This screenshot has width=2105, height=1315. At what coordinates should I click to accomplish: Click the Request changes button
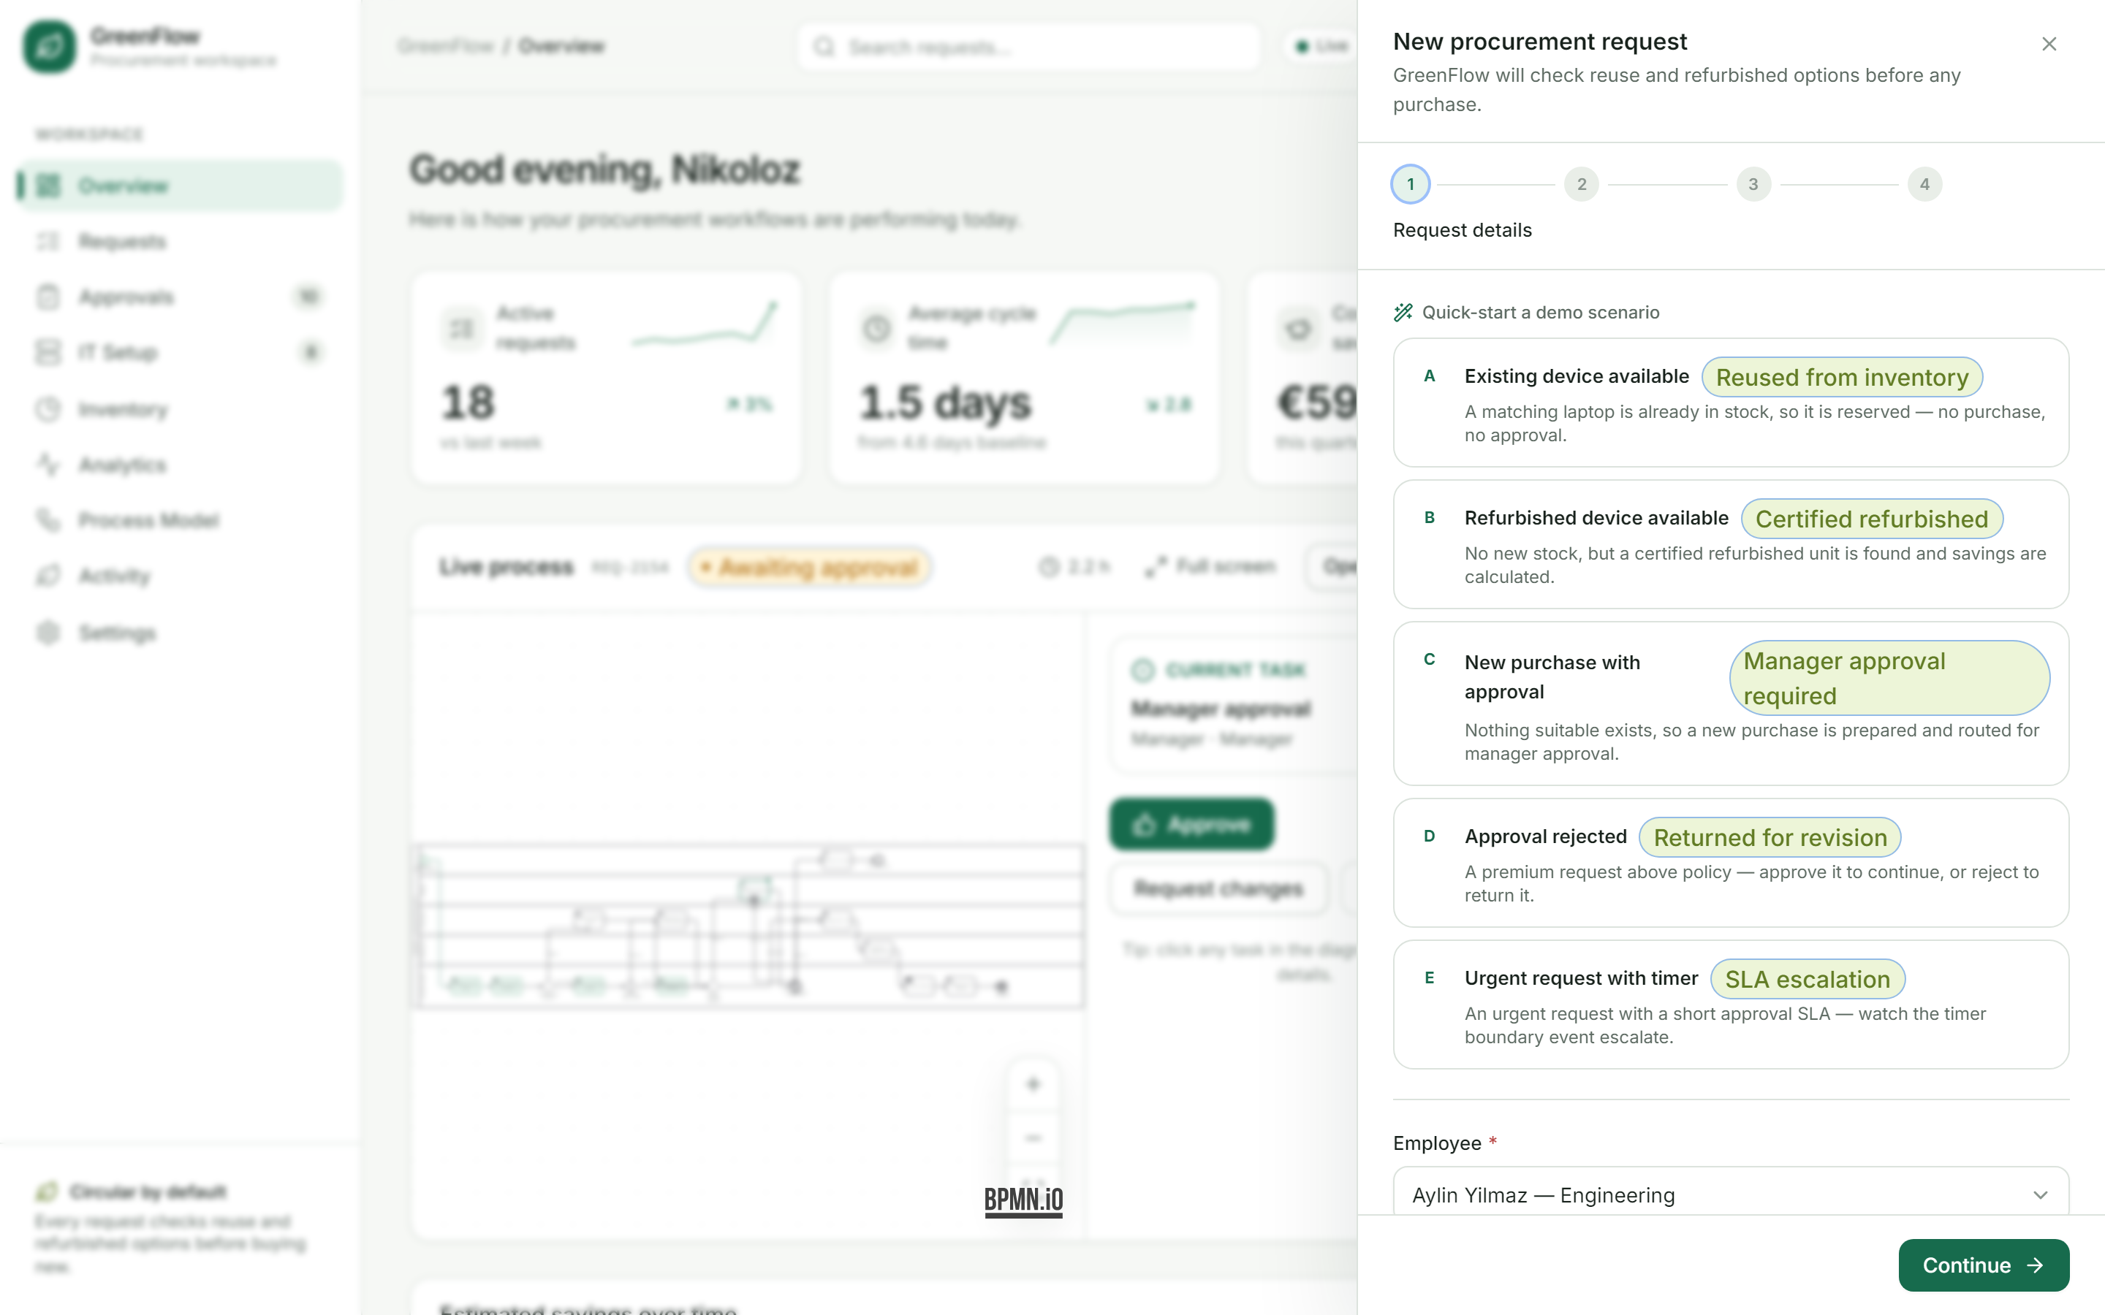click(x=1218, y=888)
